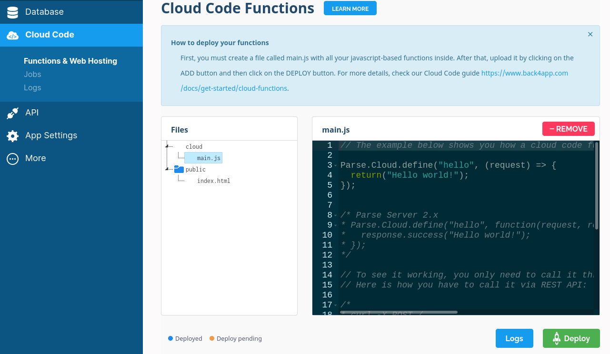610x354 pixels.
Task: Click the public folder icon in Files
Action: [x=179, y=169]
